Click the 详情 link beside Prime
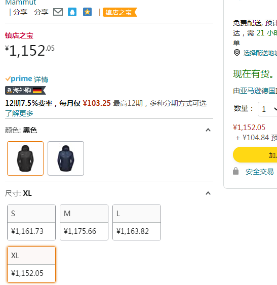277x285 pixels. coord(41,79)
